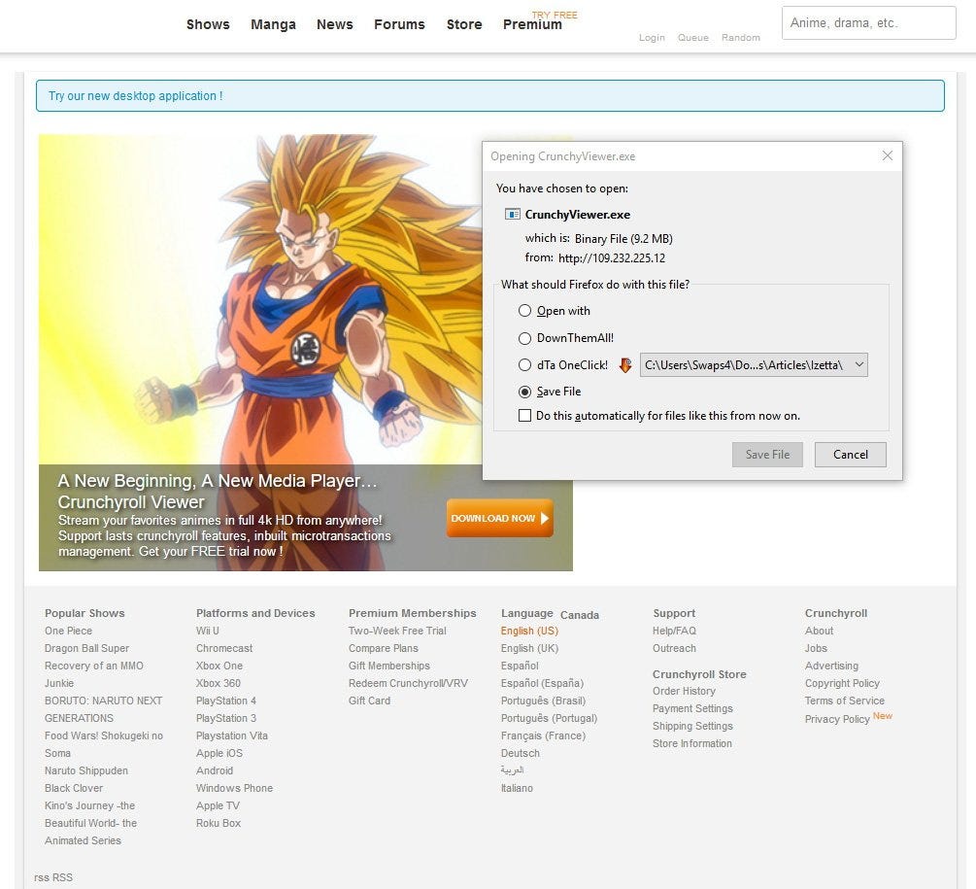Screen dimensions: 976x889
Task: Cancel the CrunchyViewer download dialog
Action: (850, 454)
